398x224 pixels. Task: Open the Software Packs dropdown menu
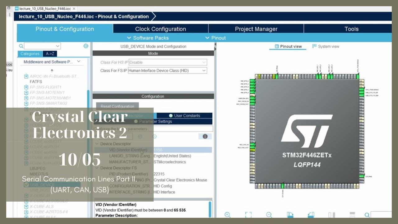pyautogui.click(x=148, y=38)
